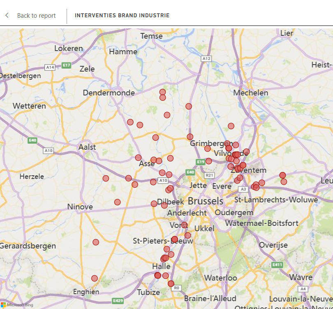Click the R0 road shield
The height and width of the screenshot is (309, 333).
176,288
